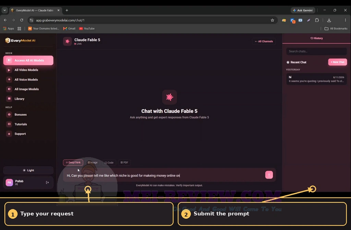Toggle the PDF mode chip
This screenshot has height=230, width=351.
(x=124, y=162)
